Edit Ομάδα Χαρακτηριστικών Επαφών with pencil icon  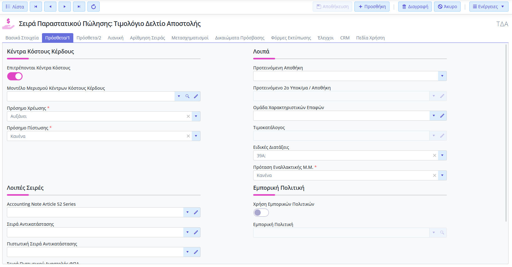click(x=442, y=116)
